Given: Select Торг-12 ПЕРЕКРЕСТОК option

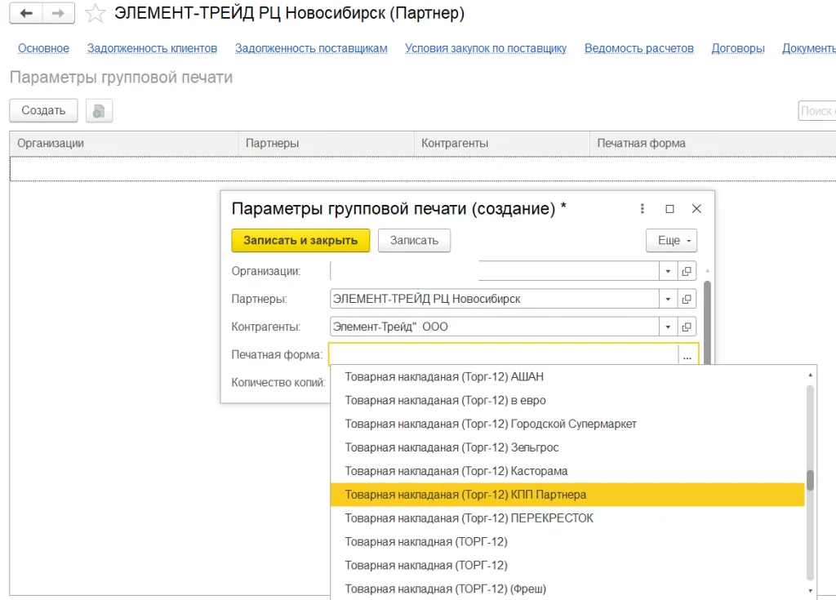Looking at the screenshot, I should point(567,518).
